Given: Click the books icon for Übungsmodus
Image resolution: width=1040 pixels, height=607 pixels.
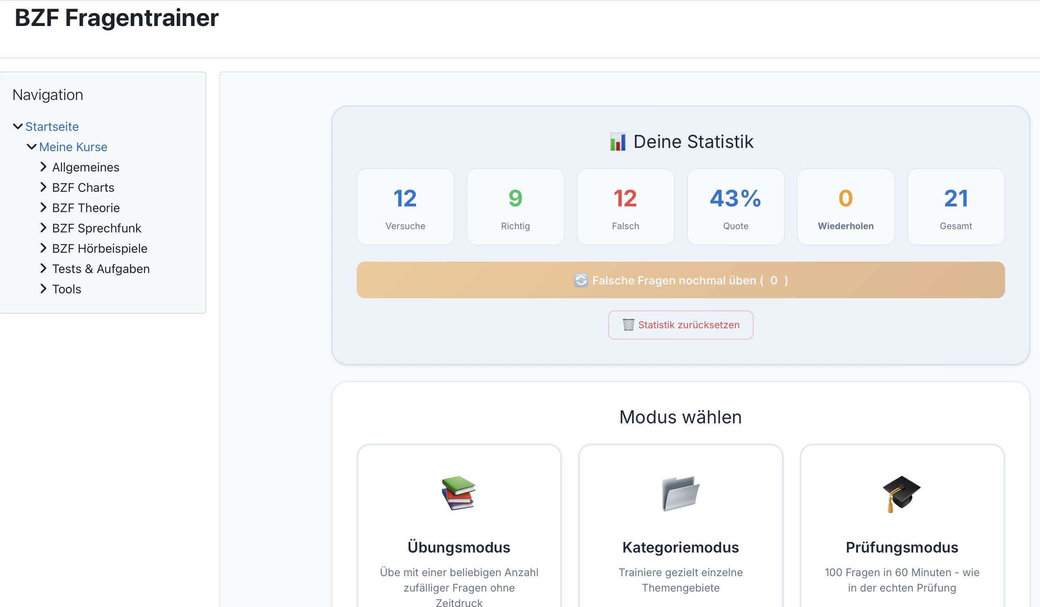Looking at the screenshot, I should click(459, 493).
